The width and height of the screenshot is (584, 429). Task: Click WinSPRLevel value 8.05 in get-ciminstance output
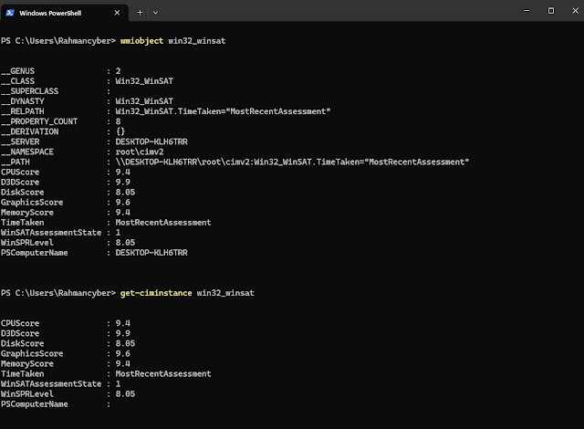click(x=125, y=393)
